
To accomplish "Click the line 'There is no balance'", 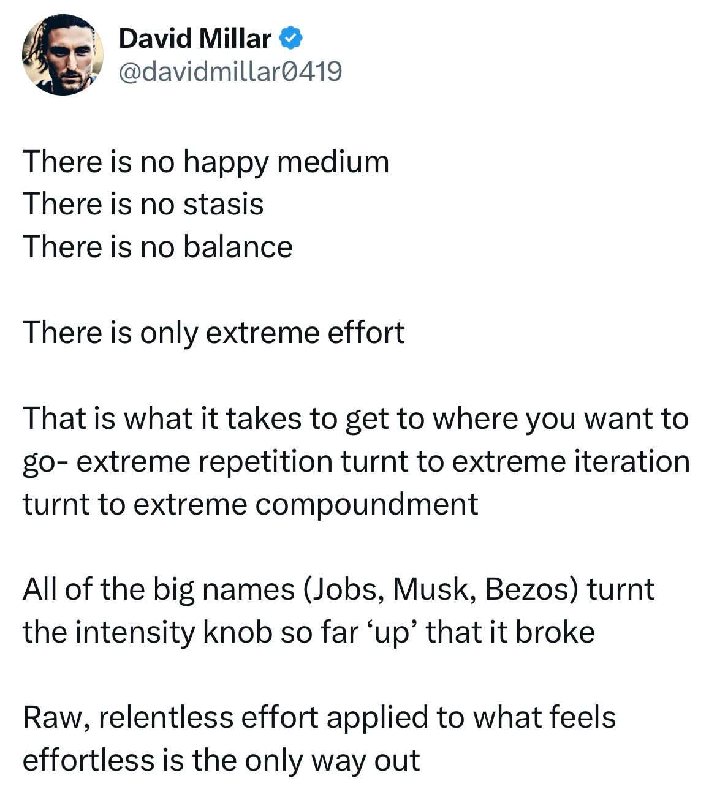I will click(158, 247).
